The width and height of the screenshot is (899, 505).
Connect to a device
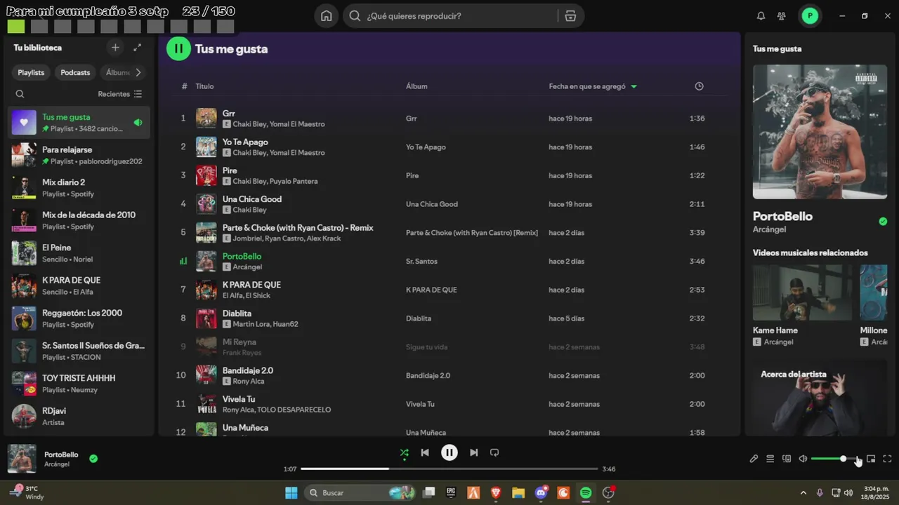tap(787, 459)
